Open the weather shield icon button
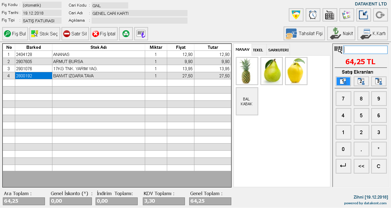This screenshot has height=208, width=391. tap(296, 15)
